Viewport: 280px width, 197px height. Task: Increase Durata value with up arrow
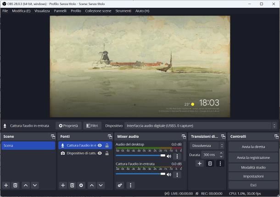tap(221, 153)
